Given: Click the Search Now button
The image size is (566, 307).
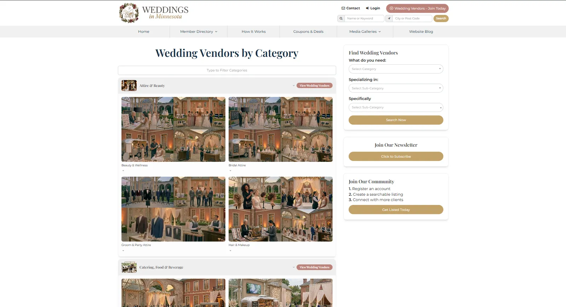Looking at the screenshot, I should pos(396,120).
